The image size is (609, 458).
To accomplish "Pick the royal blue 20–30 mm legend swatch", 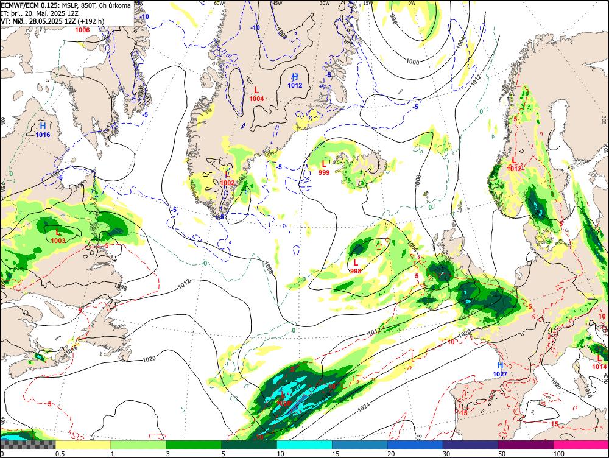I will coord(415,445).
